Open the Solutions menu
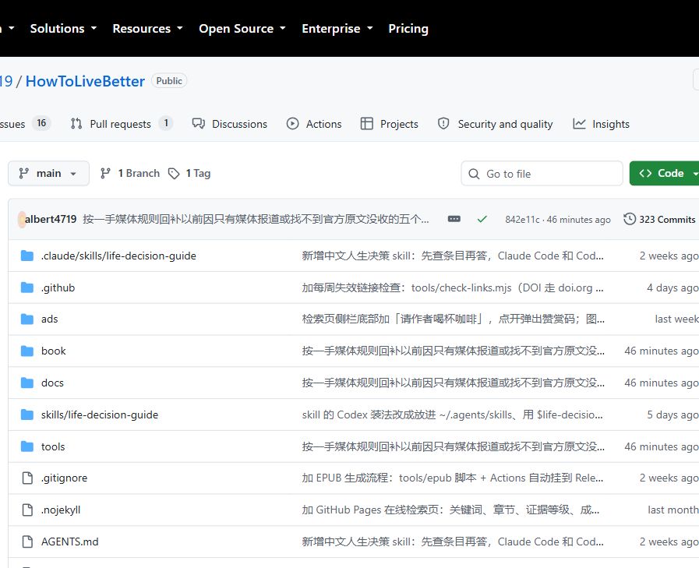 point(63,29)
